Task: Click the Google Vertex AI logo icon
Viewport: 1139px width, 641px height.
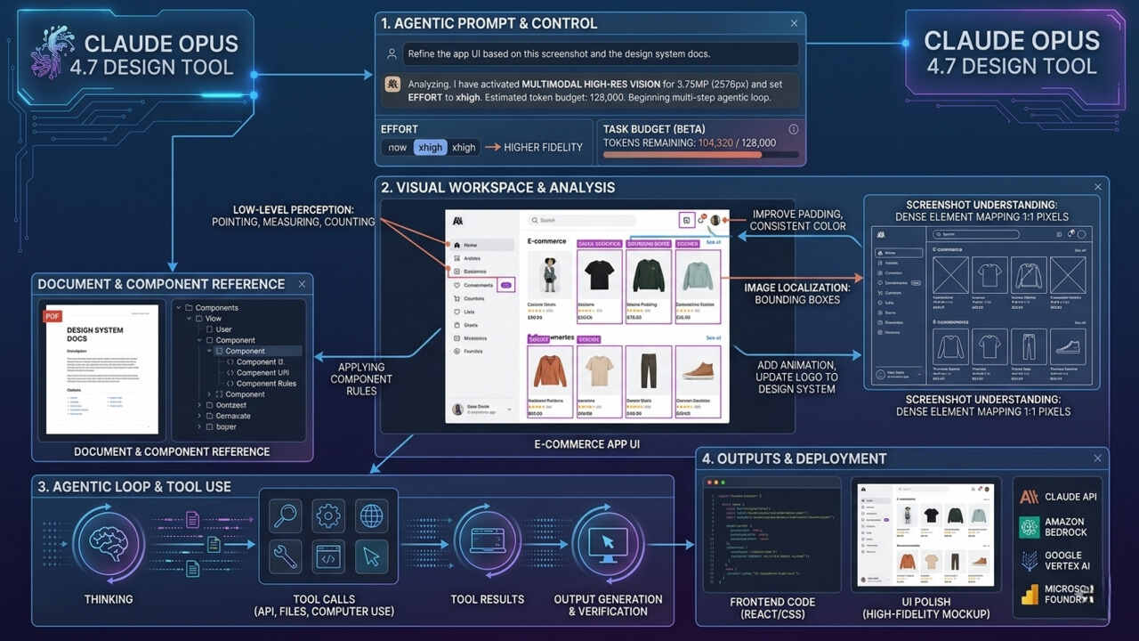Action: 1030,561
